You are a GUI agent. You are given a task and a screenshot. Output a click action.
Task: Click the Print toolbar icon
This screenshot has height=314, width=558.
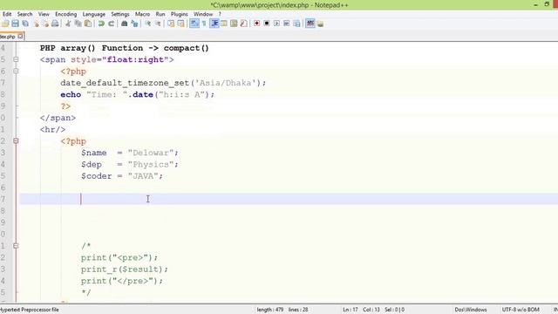point(55,24)
